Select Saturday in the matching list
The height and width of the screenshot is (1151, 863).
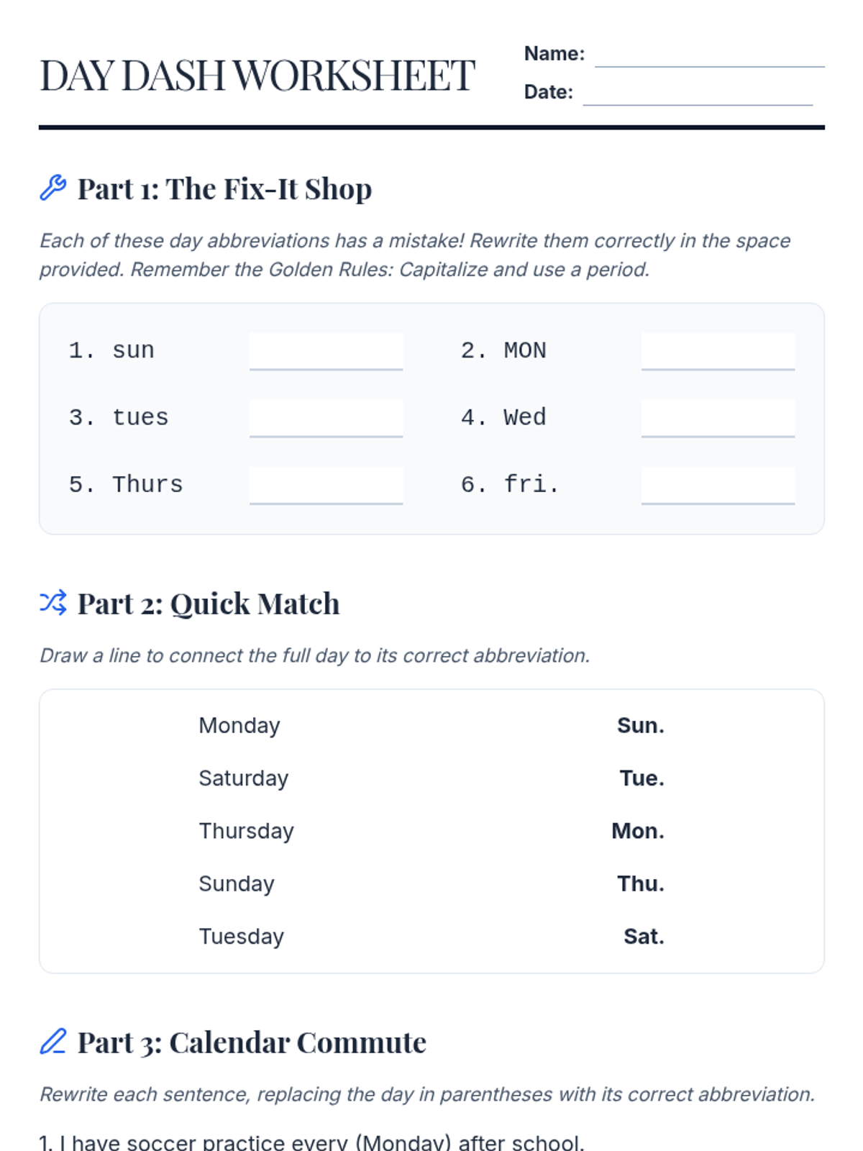coord(243,778)
